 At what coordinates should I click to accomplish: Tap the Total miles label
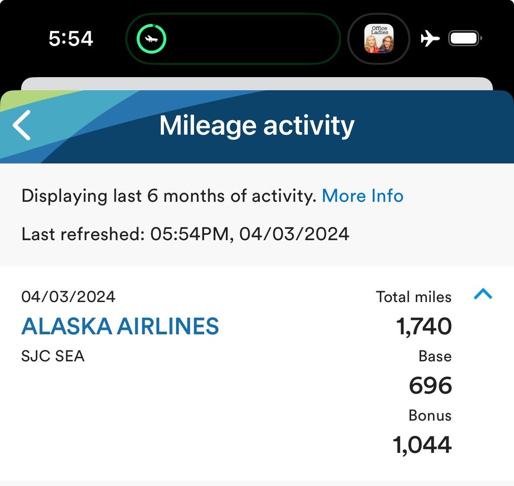click(x=413, y=297)
